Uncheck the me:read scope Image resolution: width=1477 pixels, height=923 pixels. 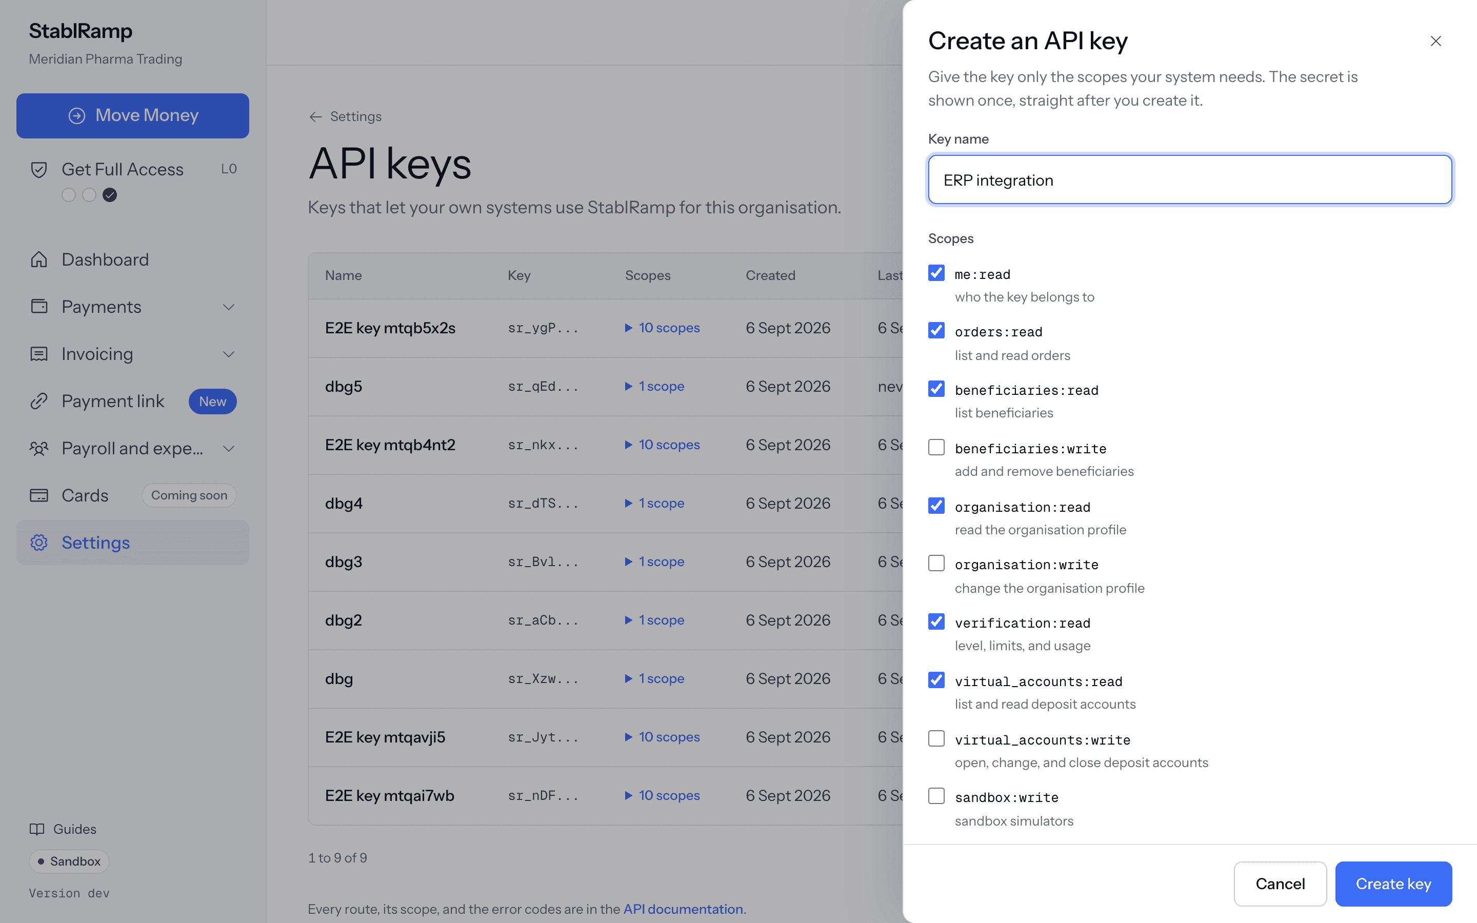(x=936, y=273)
